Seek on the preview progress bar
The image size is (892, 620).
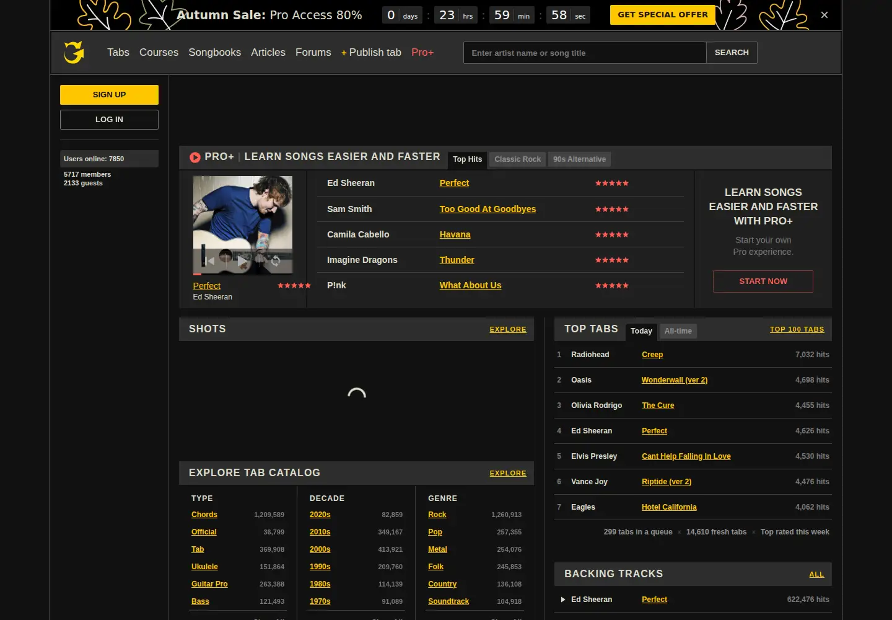point(243,274)
